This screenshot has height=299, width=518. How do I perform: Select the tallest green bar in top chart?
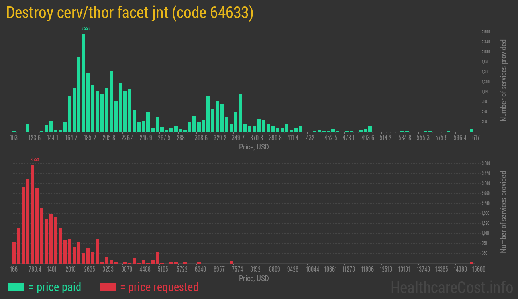click(x=83, y=83)
